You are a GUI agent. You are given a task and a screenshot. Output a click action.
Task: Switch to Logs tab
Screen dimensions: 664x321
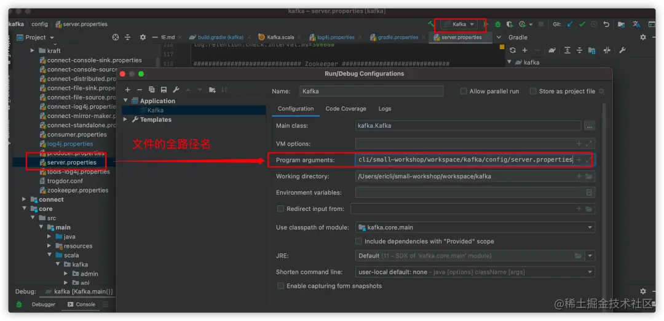click(384, 109)
